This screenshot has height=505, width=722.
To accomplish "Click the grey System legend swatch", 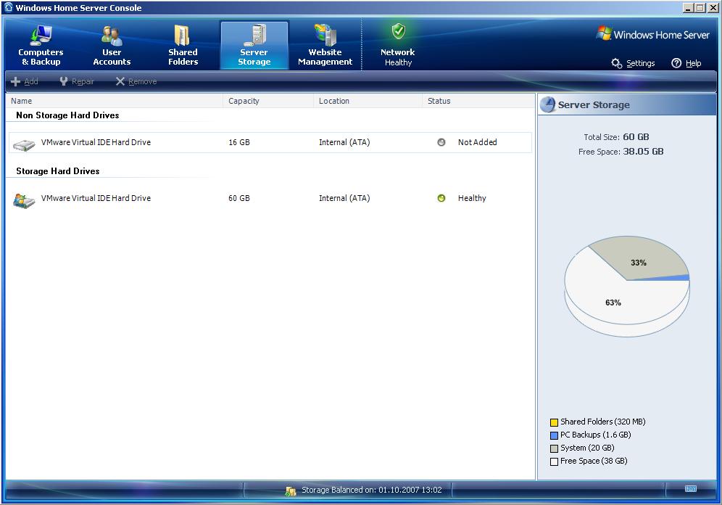I will (554, 448).
